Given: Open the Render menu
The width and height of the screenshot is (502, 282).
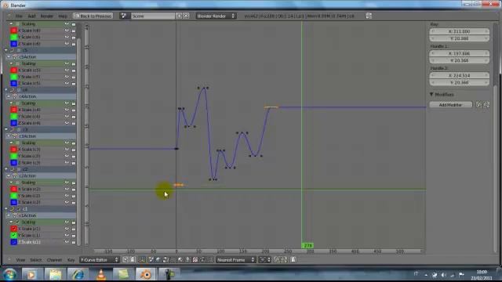Looking at the screenshot, I should pos(47,16).
